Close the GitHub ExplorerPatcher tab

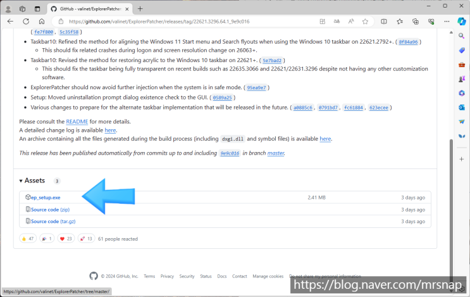point(127,9)
